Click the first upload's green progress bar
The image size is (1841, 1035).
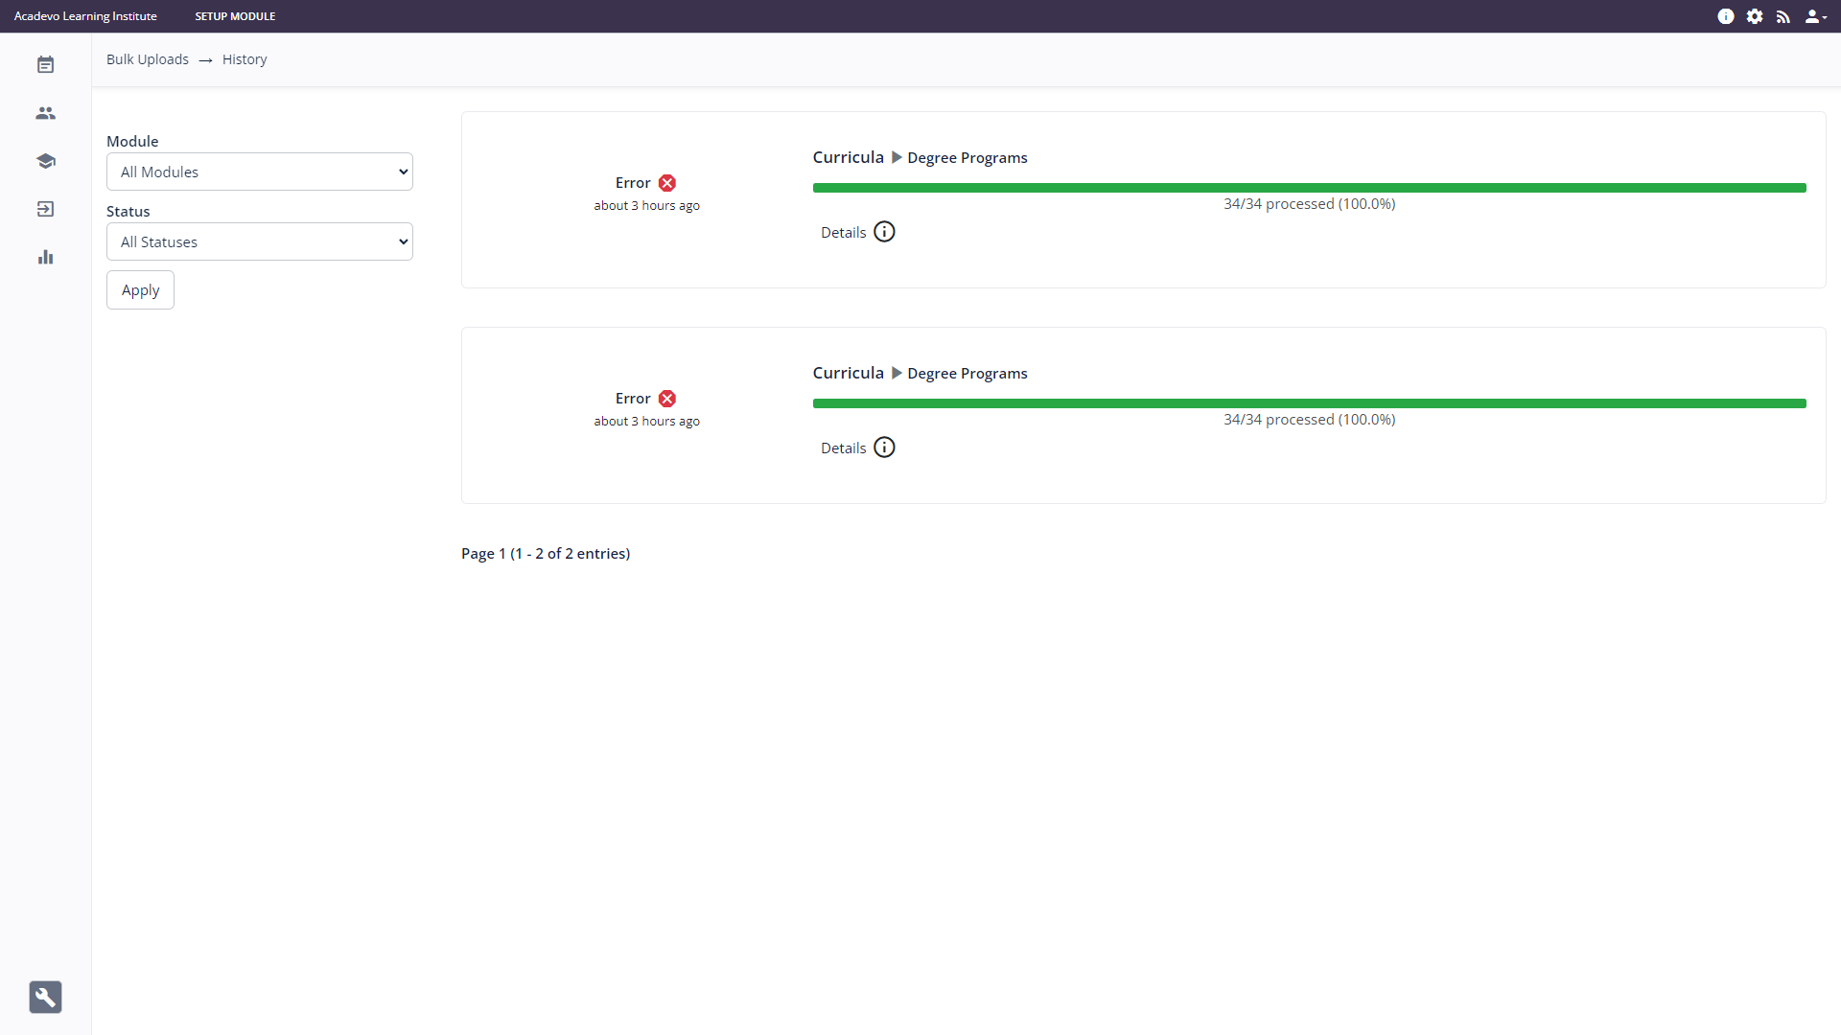[1309, 188]
